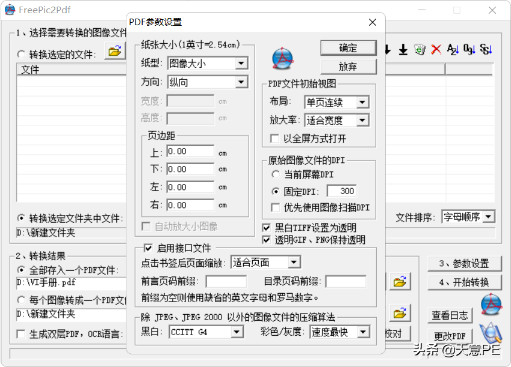Screen dimensions: 511x367
Task: Click the 上 top margin input field
Action: pos(190,151)
